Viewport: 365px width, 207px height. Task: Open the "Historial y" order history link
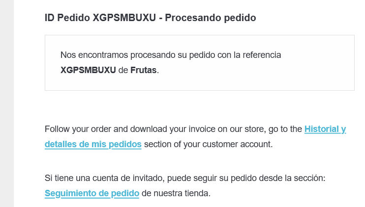click(x=325, y=129)
